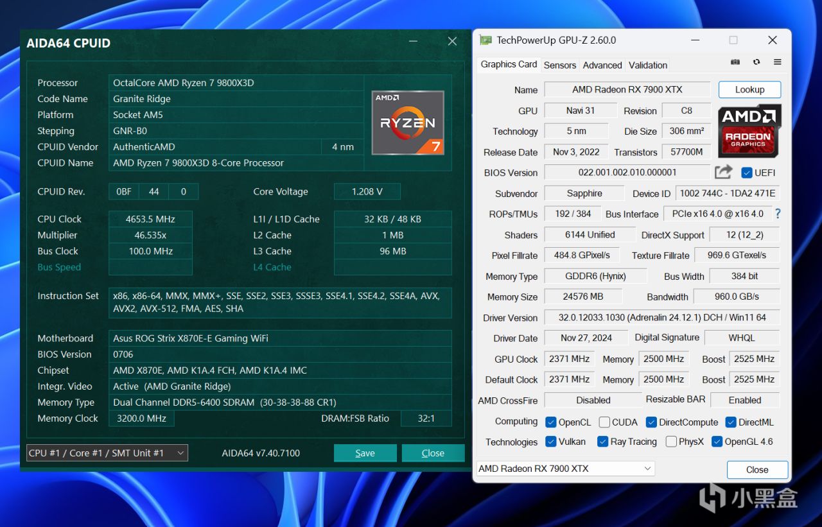Click the DirectX Support value '12 (12_2)'
This screenshot has height=527, width=822.
pyautogui.click(x=744, y=234)
